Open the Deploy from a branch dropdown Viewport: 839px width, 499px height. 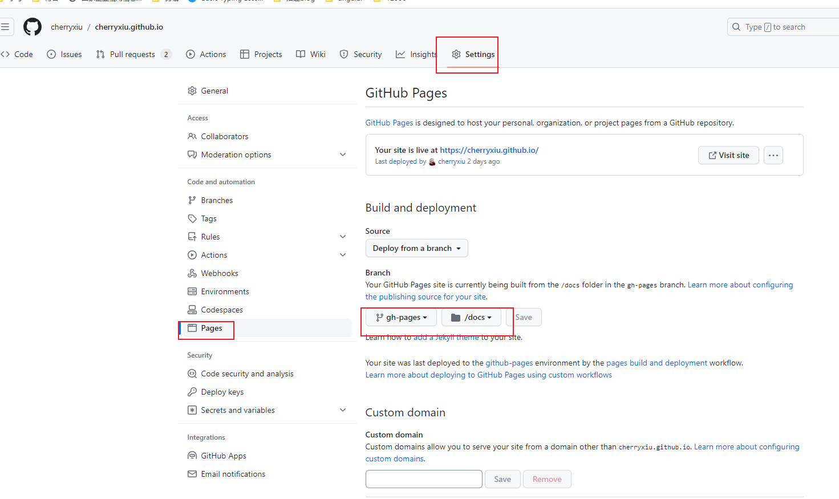pyautogui.click(x=417, y=248)
